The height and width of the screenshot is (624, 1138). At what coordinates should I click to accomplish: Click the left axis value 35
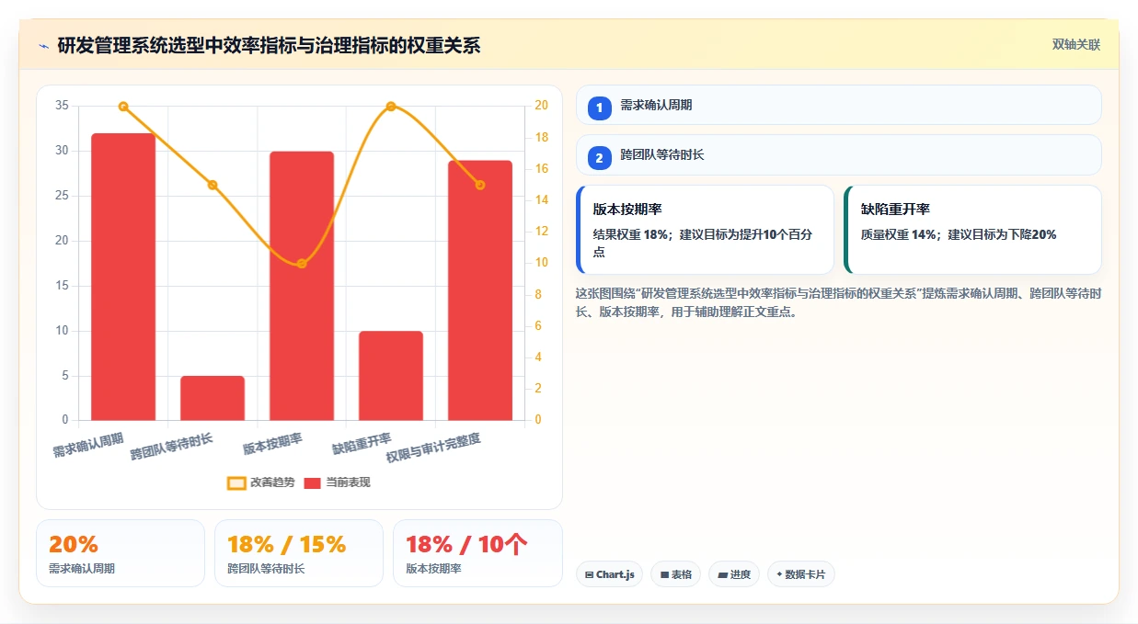tap(62, 106)
